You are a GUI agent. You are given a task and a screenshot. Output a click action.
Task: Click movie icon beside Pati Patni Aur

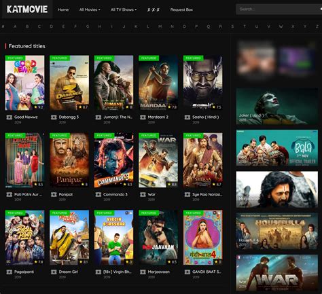(x=9, y=195)
